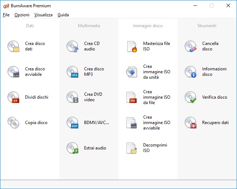
Task: Click the Verifica disco label
Action: point(215,97)
